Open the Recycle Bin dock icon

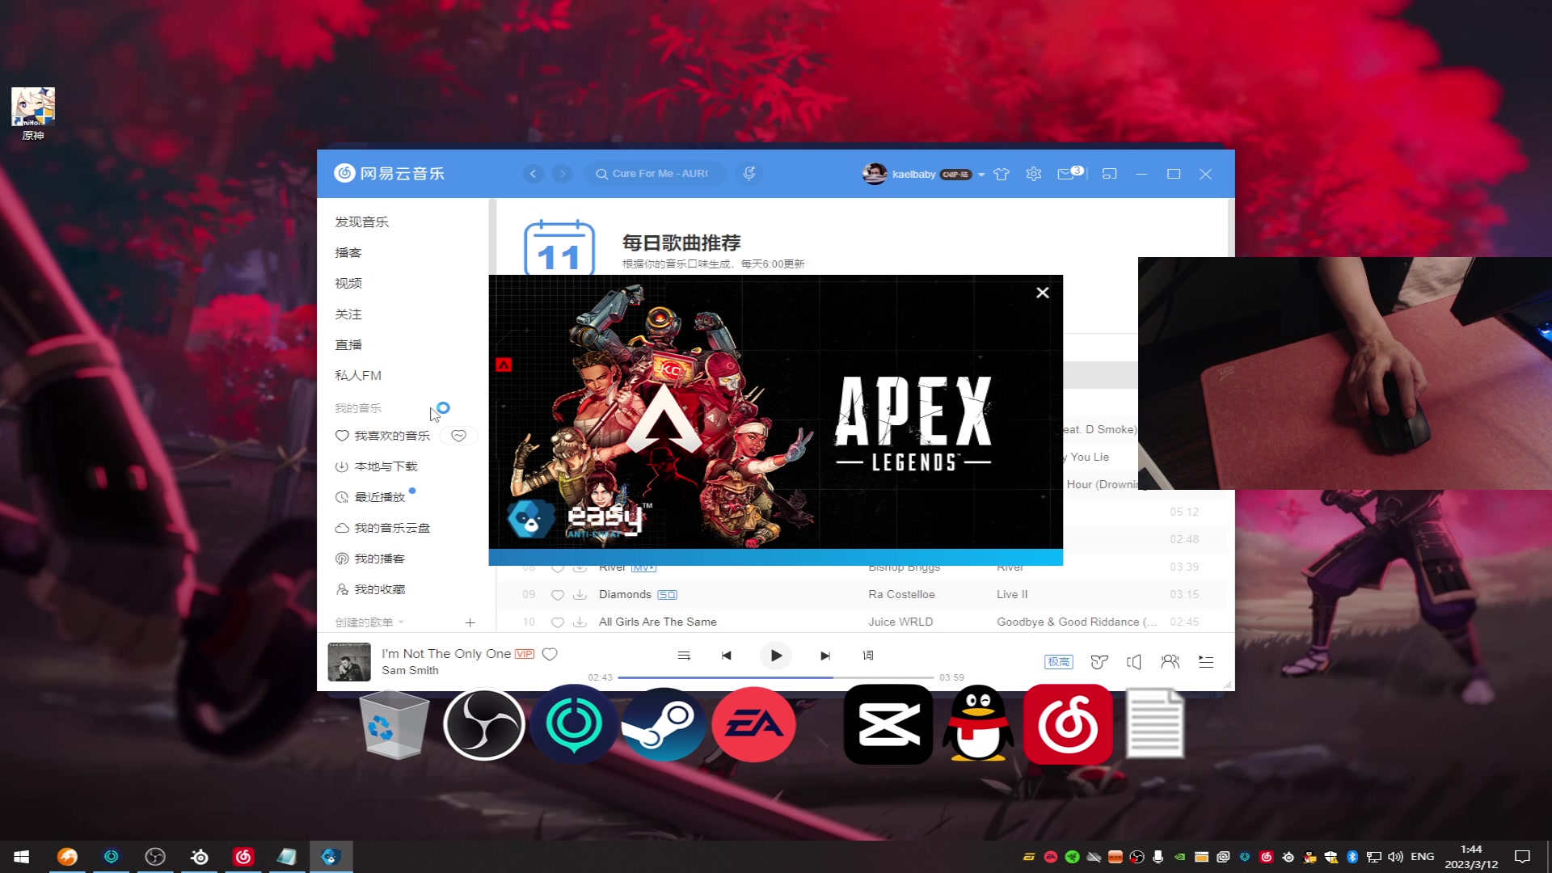[x=394, y=724]
